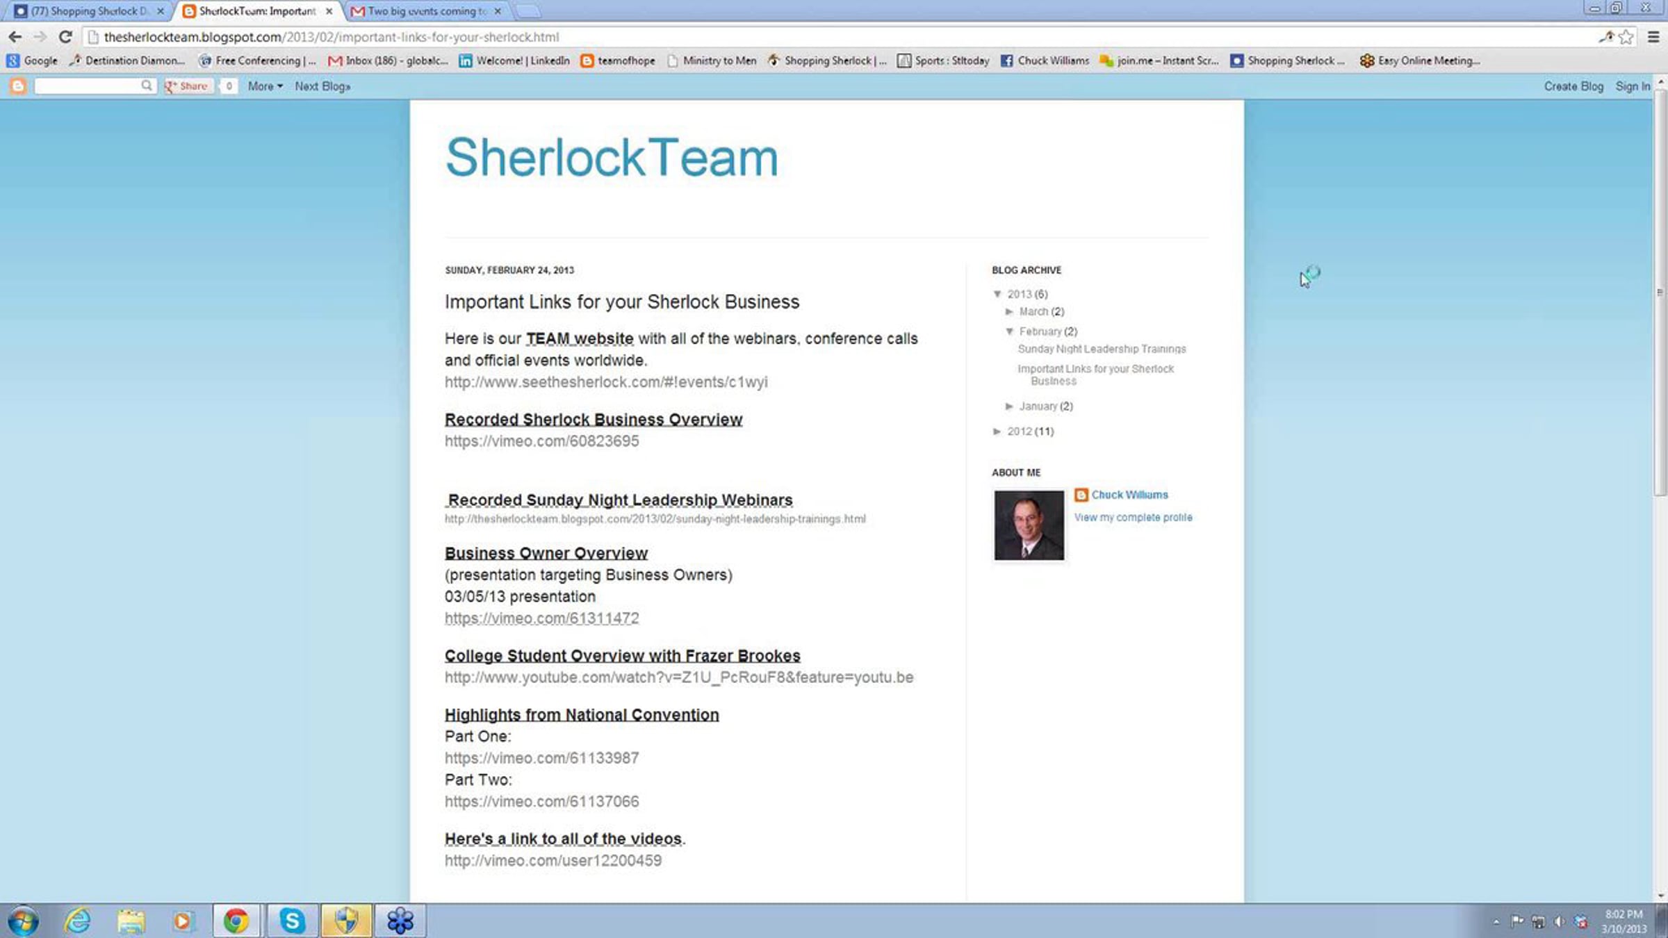Open the Free Conferencing bookmark

pyautogui.click(x=257, y=60)
